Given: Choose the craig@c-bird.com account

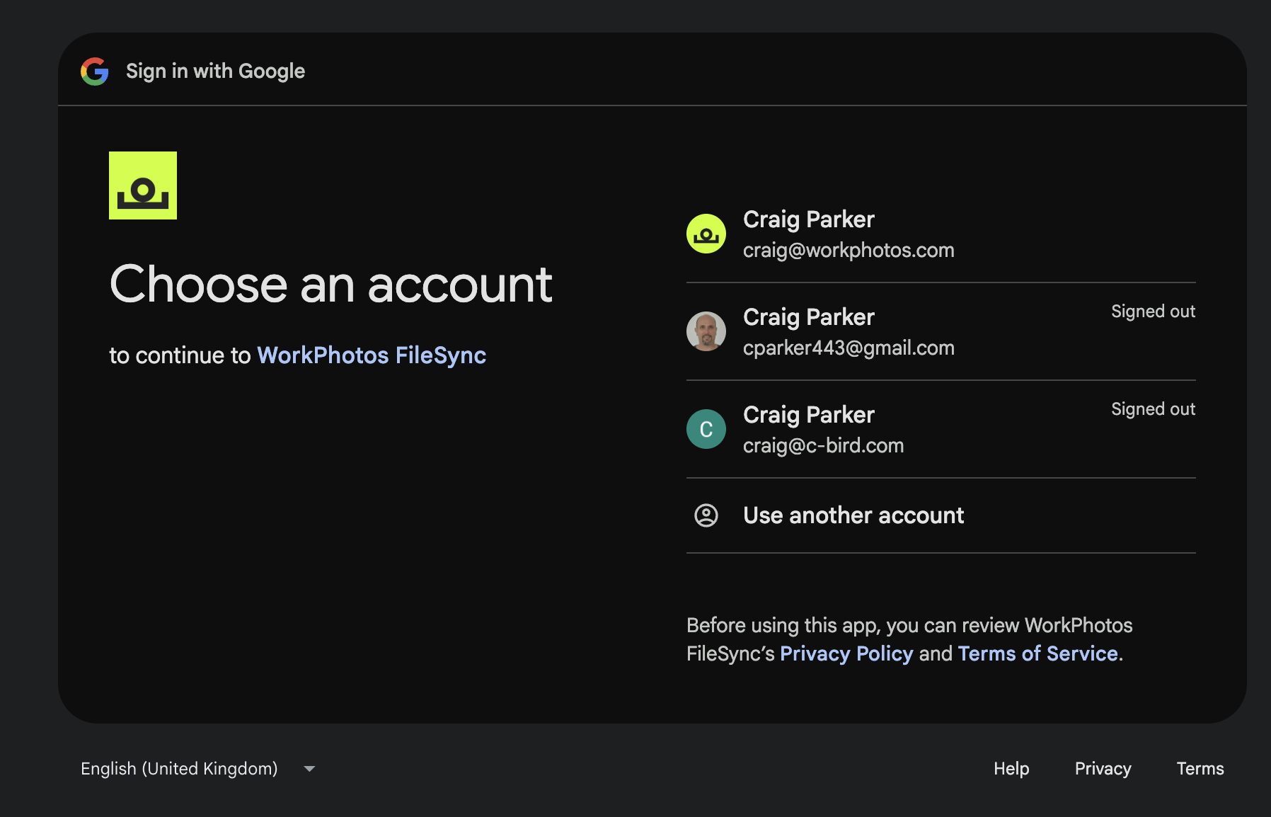Looking at the screenshot, I should (941, 430).
